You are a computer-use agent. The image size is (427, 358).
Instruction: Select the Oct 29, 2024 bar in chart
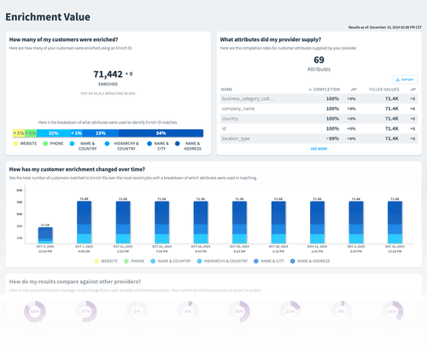point(239,222)
